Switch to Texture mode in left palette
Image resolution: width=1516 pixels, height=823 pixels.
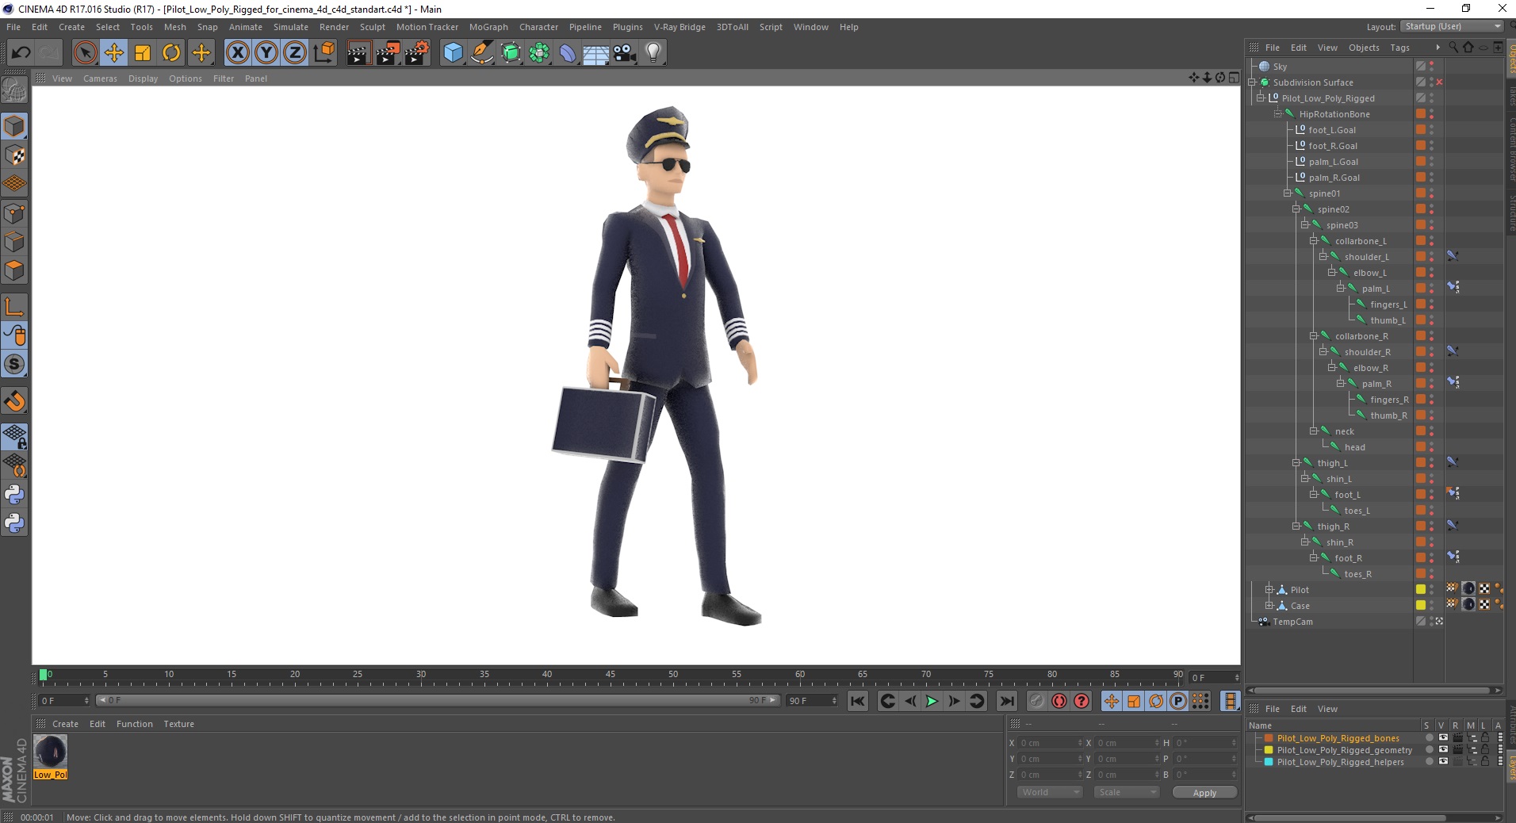point(14,155)
